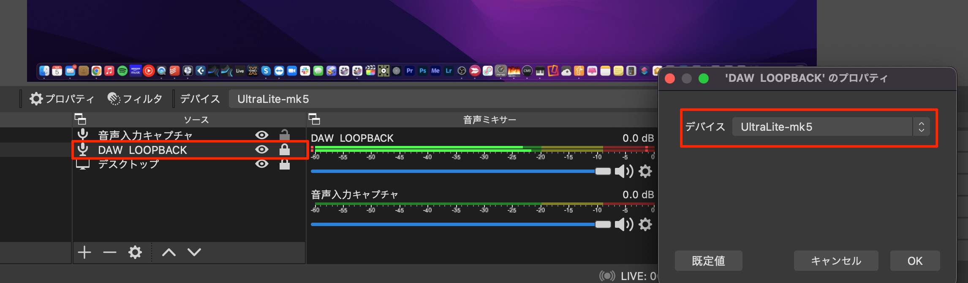The image size is (968, 283).
Task: Hide the DAW LOOPBACK source with eye icon
Action: pos(262,150)
